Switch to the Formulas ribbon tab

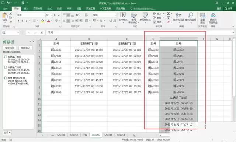tap(49, 9)
